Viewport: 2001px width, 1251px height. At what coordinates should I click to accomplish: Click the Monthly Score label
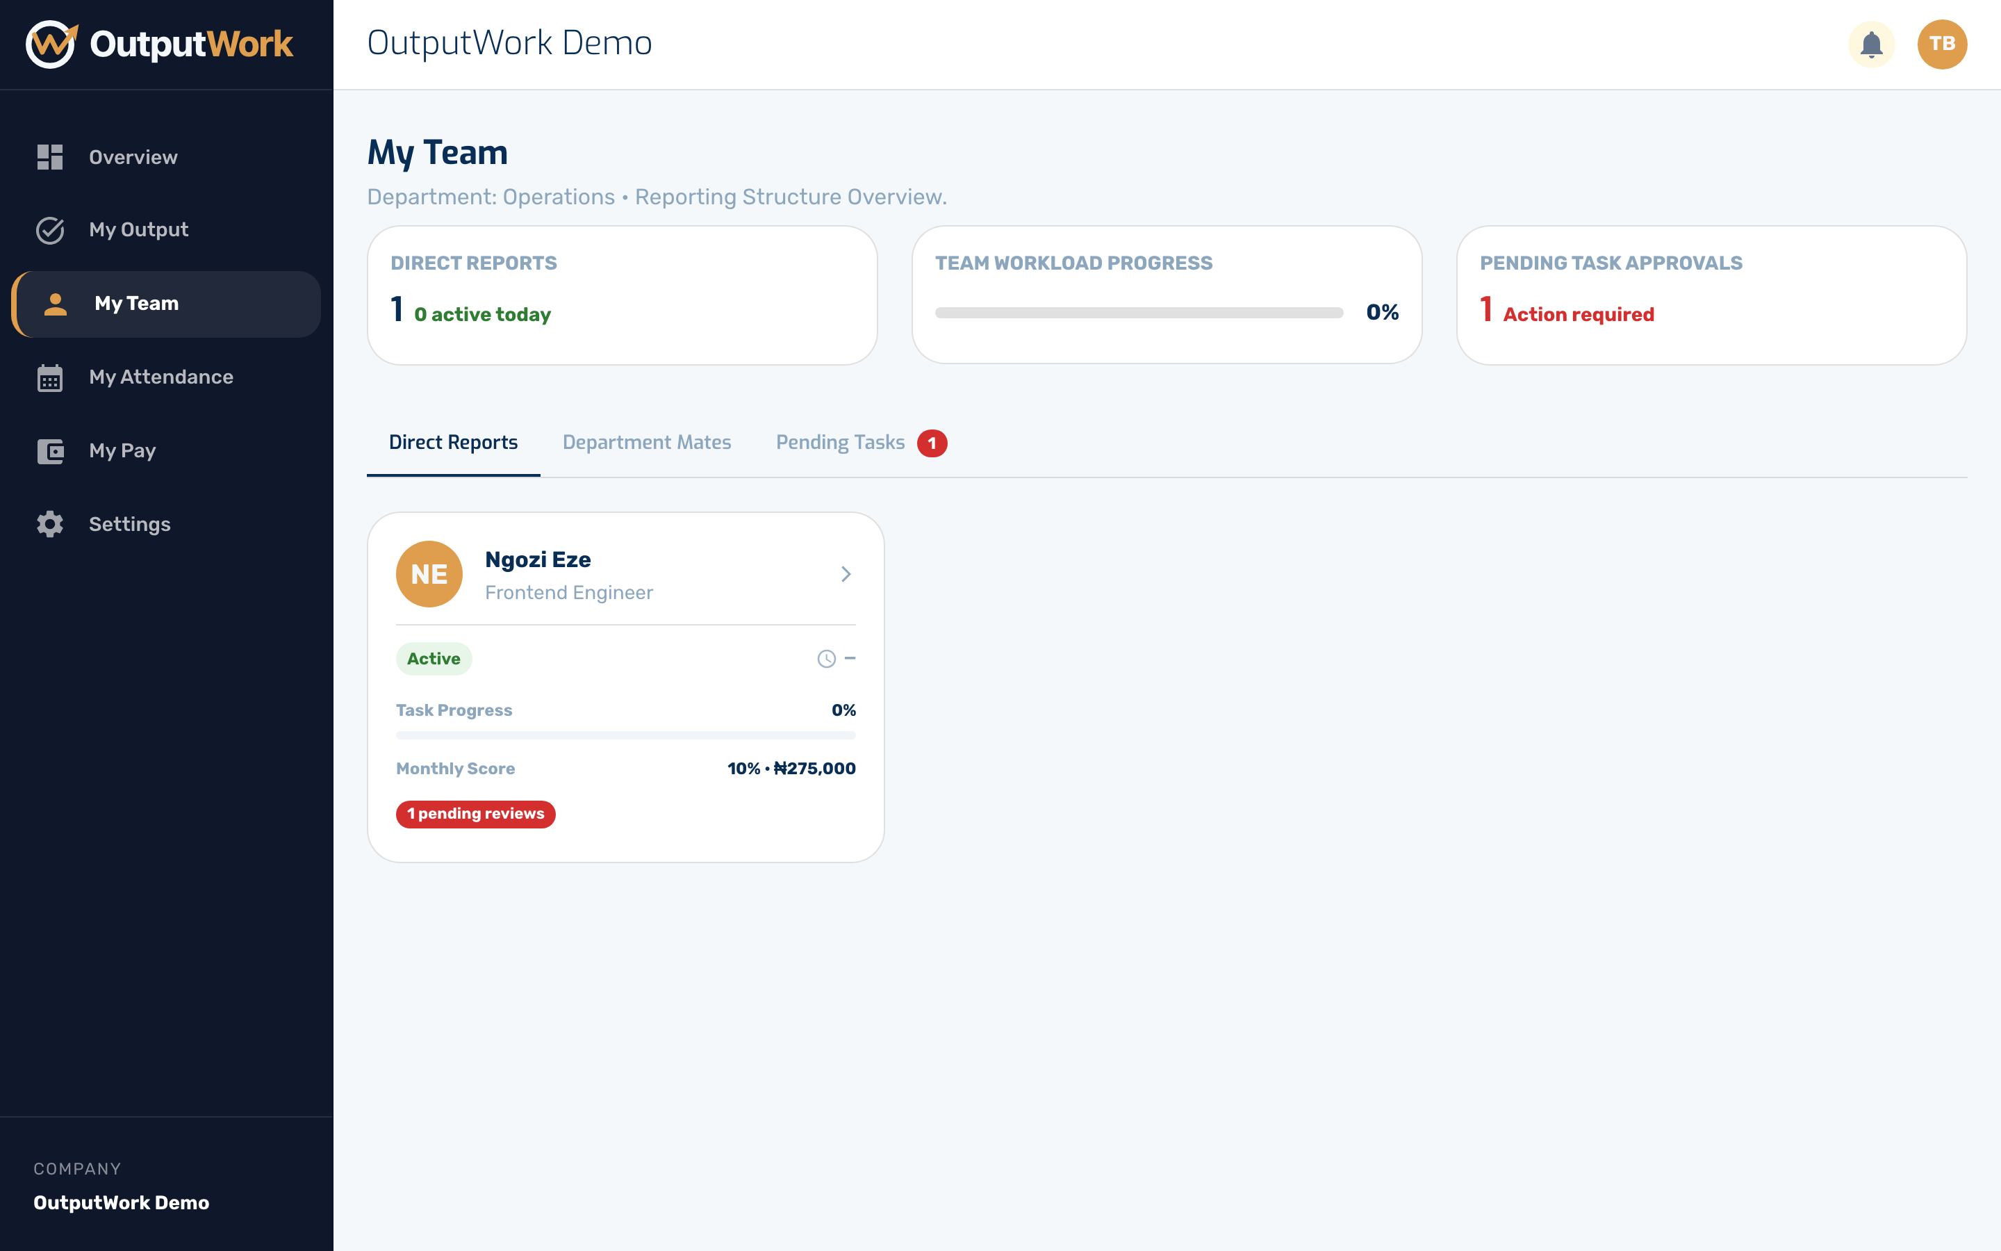(456, 769)
